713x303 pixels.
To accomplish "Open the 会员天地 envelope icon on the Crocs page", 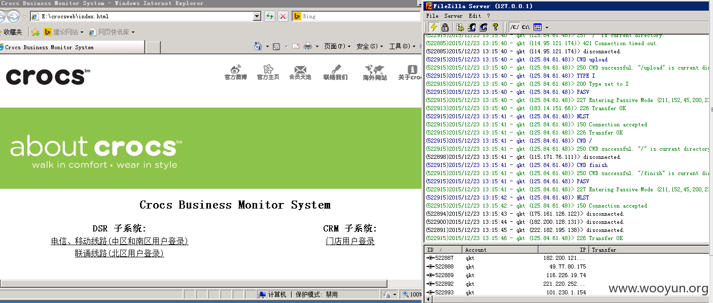I will (x=300, y=72).
